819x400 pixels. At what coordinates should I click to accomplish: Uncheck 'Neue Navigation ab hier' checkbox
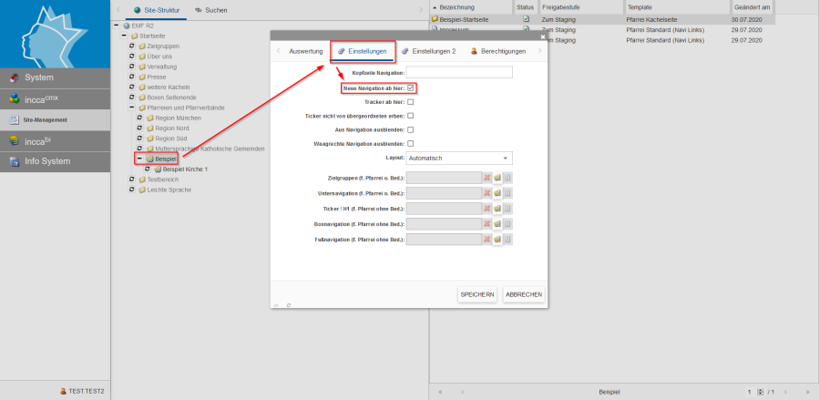point(411,87)
